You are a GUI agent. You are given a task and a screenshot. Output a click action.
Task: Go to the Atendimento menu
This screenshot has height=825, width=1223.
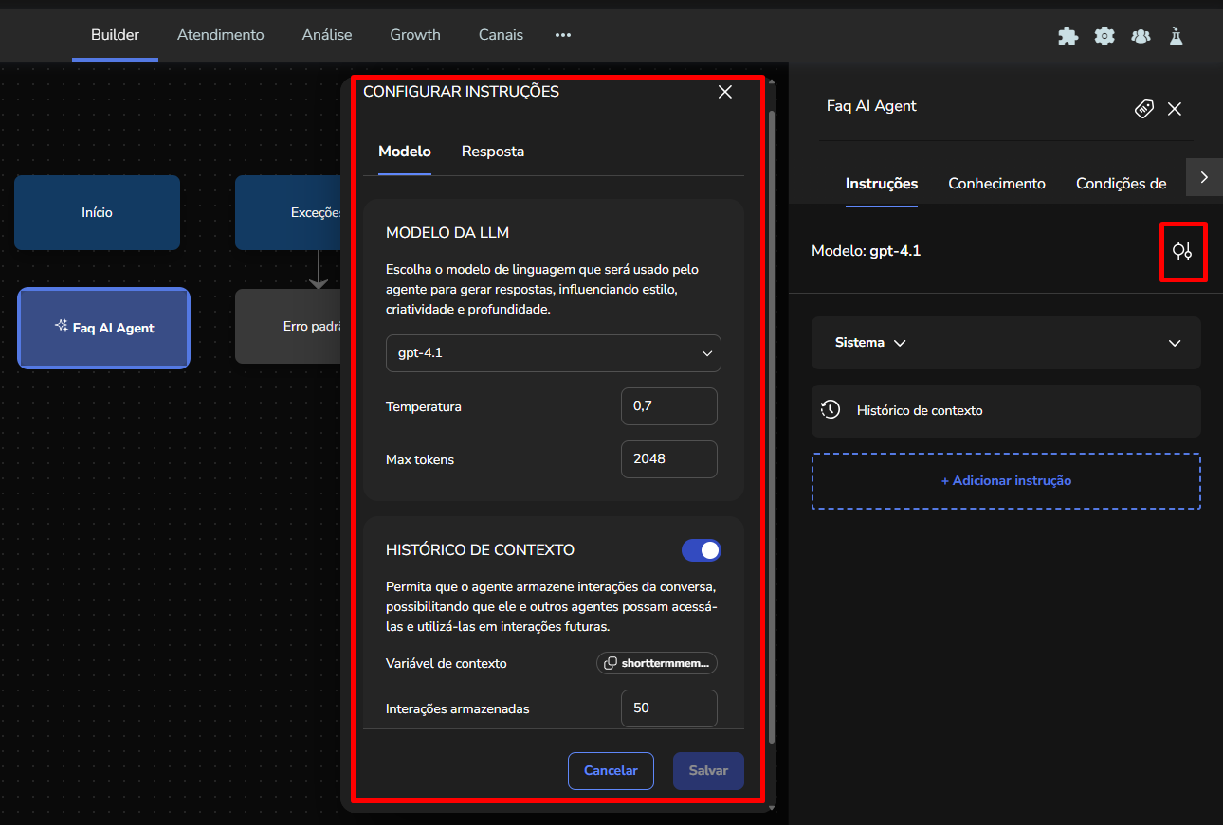pyautogui.click(x=221, y=35)
